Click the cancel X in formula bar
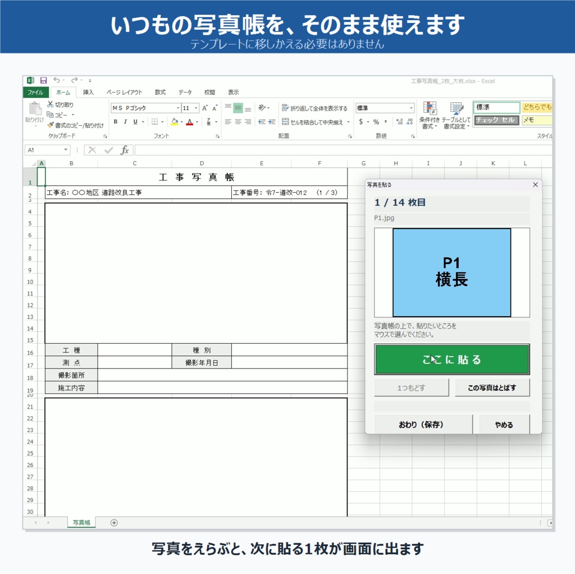The width and height of the screenshot is (575, 574). (x=93, y=150)
